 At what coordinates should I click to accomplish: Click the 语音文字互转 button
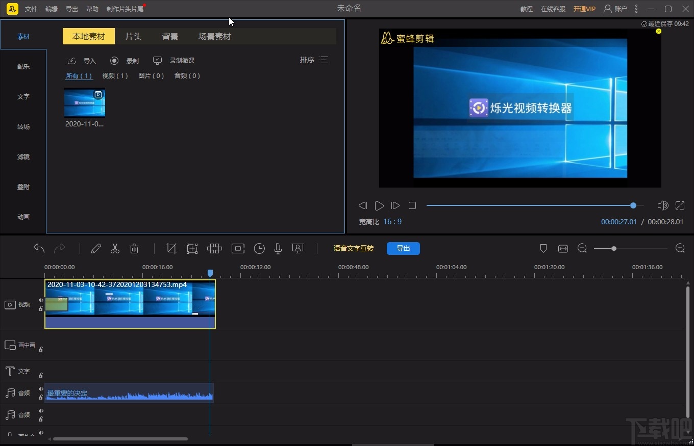tap(353, 248)
